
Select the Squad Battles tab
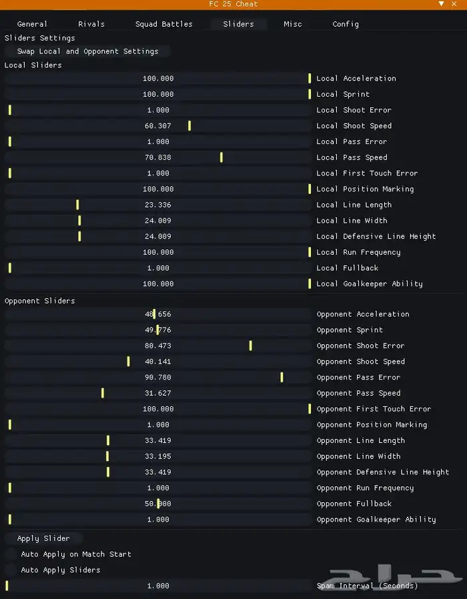tap(163, 24)
